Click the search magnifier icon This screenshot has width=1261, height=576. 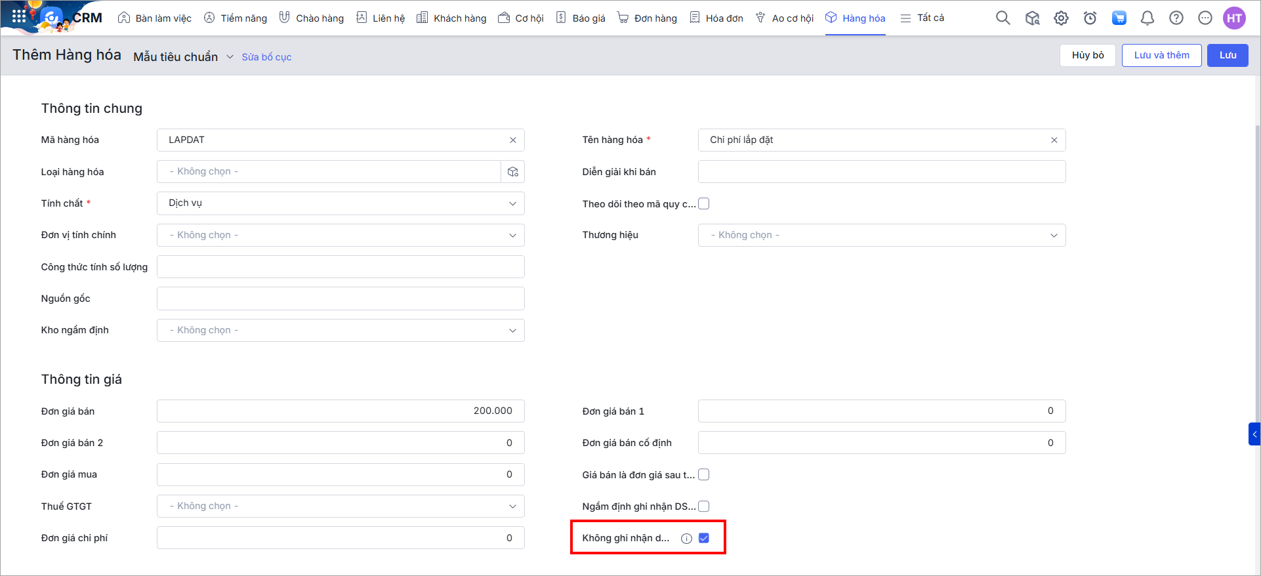pyautogui.click(x=1003, y=18)
